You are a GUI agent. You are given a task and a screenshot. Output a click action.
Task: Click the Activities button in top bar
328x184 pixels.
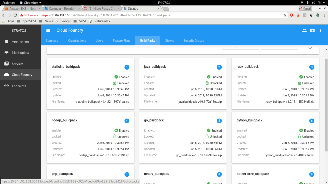(9, 3)
